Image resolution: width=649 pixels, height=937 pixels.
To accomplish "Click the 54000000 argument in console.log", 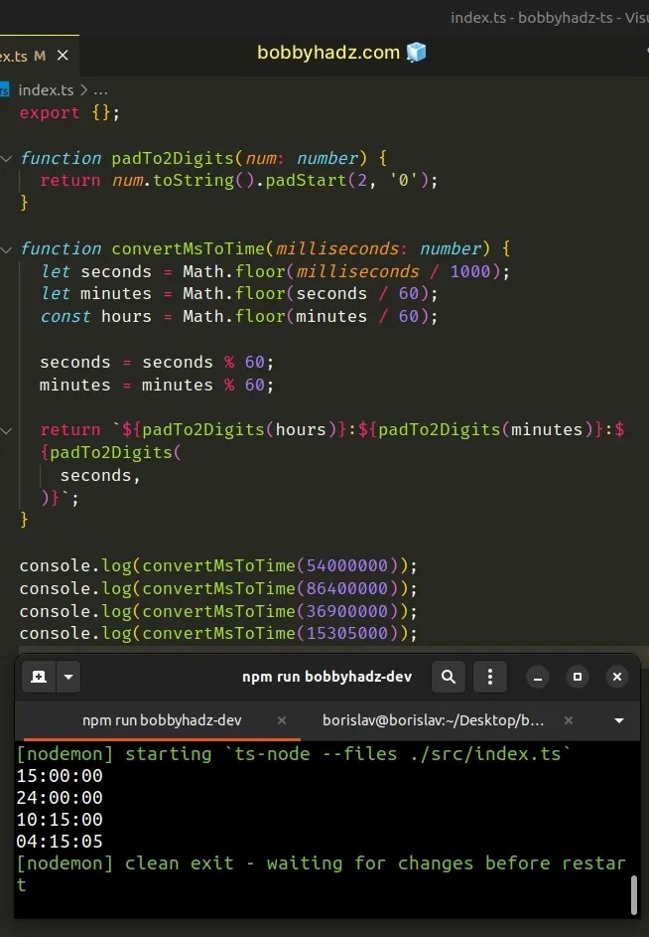I will tap(347, 565).
